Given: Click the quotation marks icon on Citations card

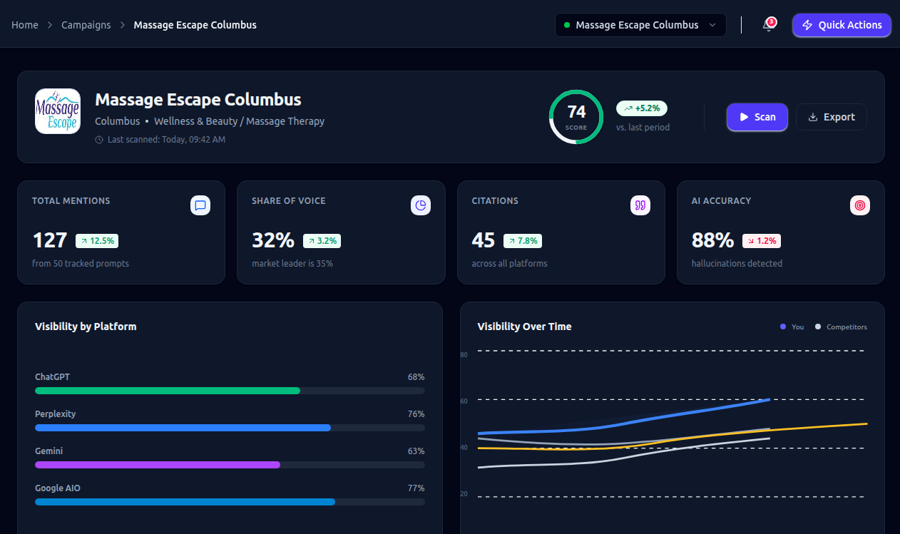Looking at the screenshot, I should (x=640, y=205).
